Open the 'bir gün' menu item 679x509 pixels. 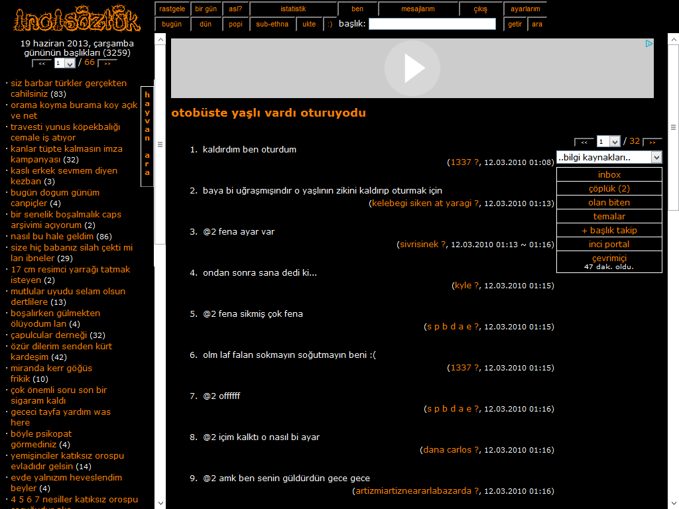[206, 9]
